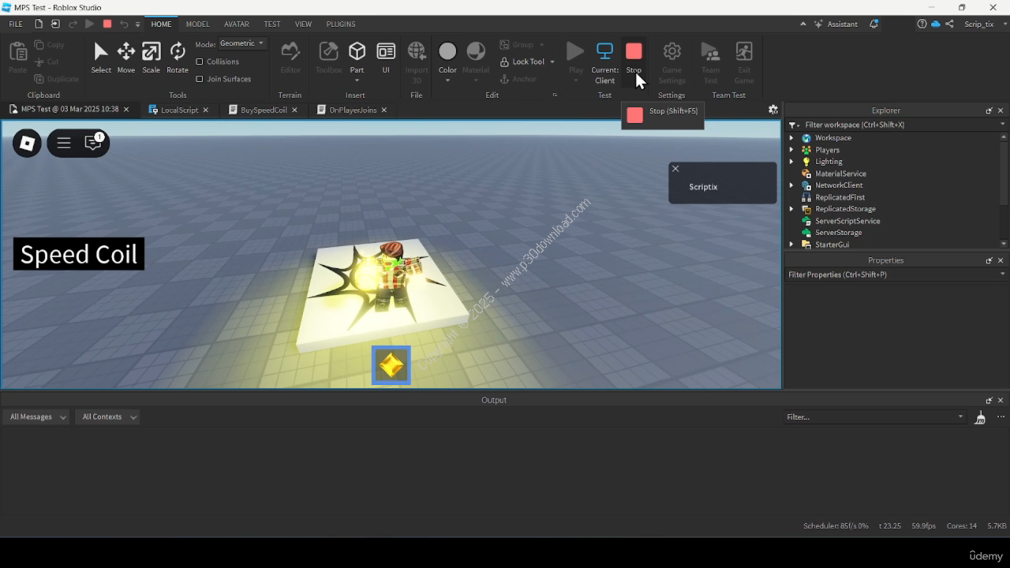The height and width of the screenshot is (568, 1010).
Task: Select ServerStorage in Explorer
Action: [x=838, y=233]
